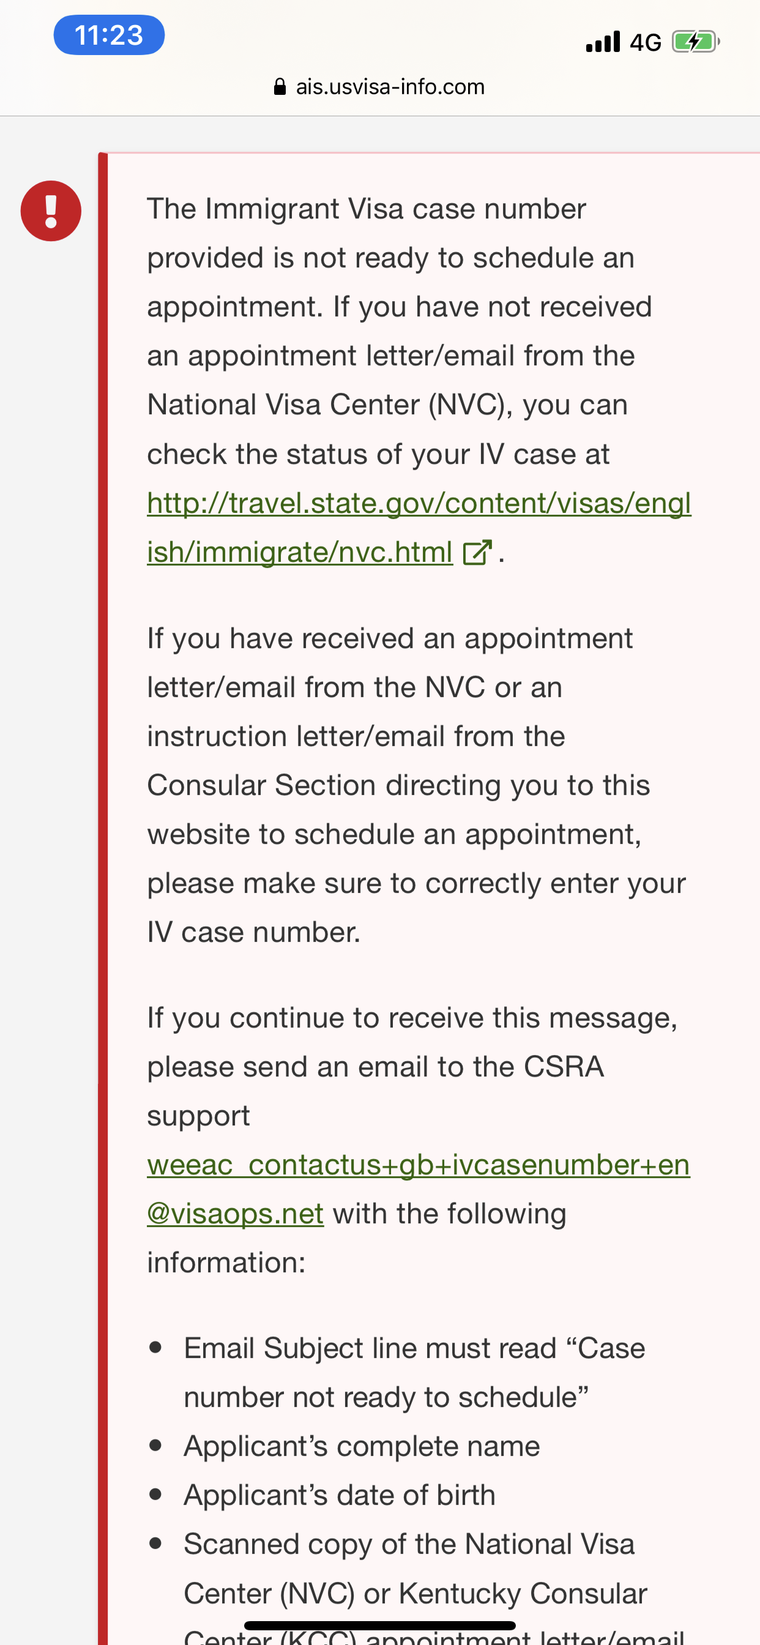Tap the "Applicant's date of birth" bullet item

pos(340,1495)
